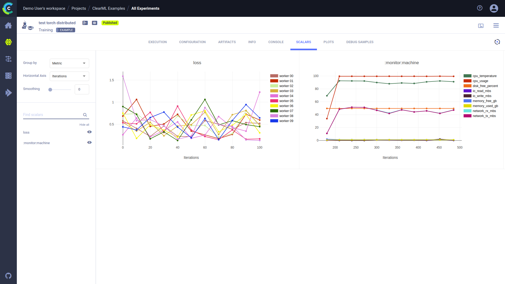Toggle visibility of :monitor:machine scalar

(89, 143)
